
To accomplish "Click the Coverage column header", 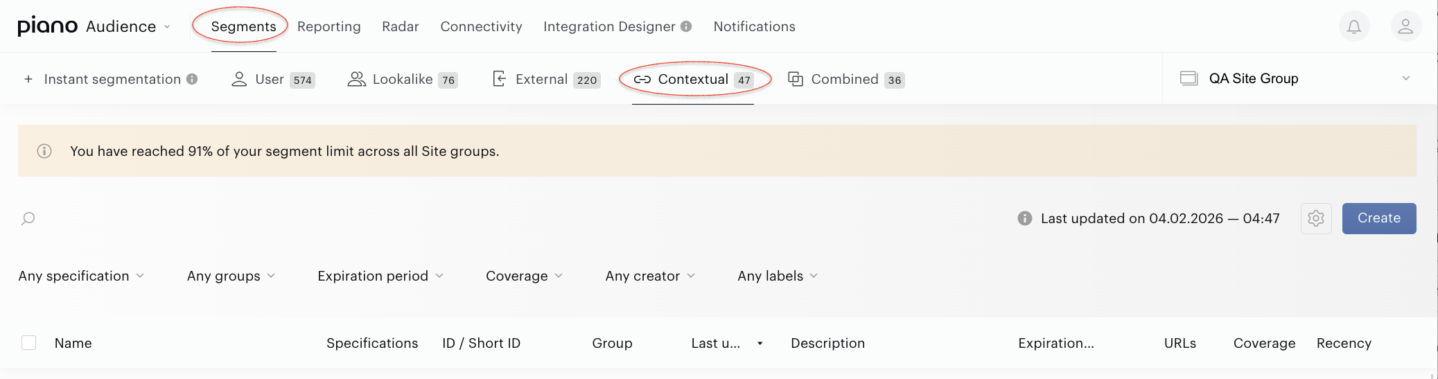I will [x=1264, y=343].
